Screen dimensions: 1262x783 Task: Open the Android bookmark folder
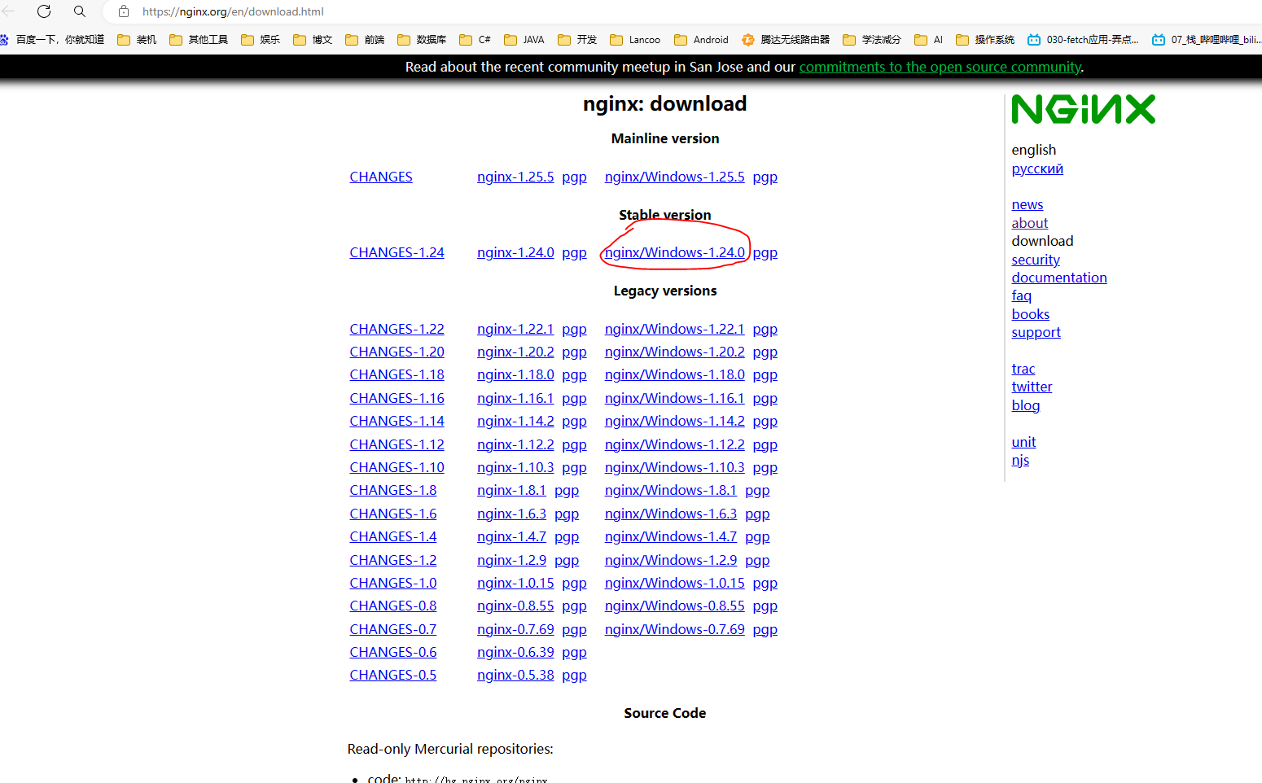click(x=701, y=39)
